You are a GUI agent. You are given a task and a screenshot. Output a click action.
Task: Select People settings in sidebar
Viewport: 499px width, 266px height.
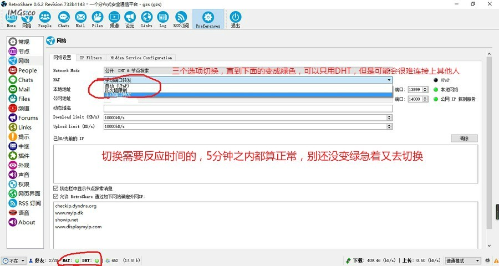pos(23,70)
